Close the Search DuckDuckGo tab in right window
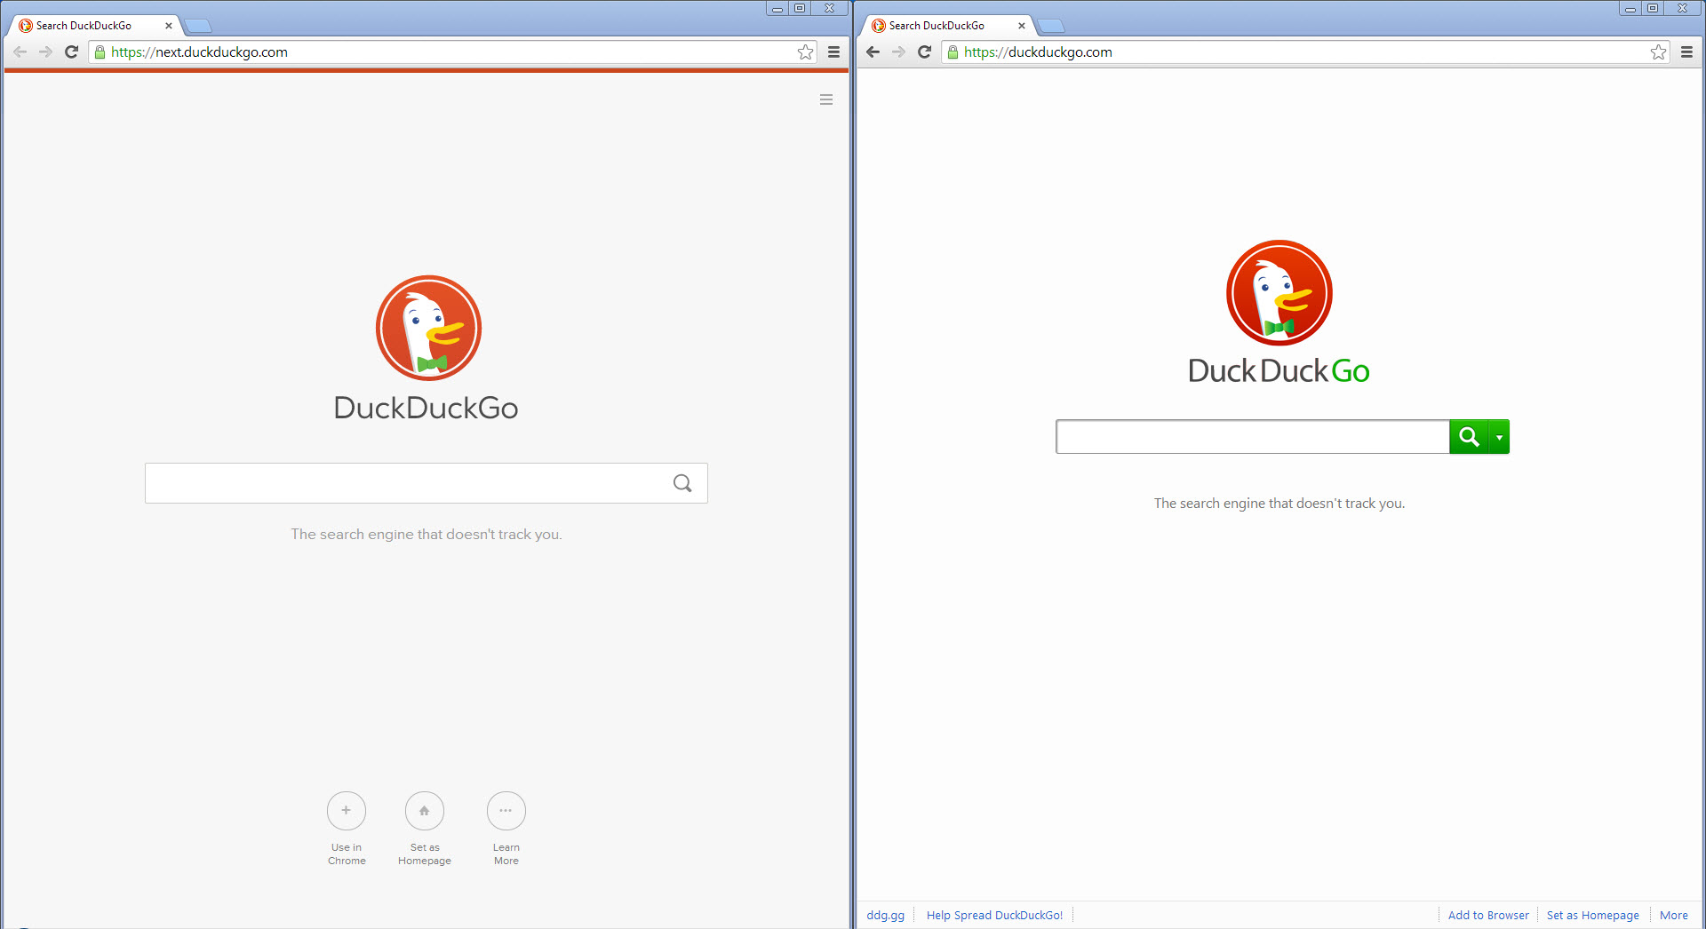This screenshot has height=929, width=1706. click(1022, 26)
